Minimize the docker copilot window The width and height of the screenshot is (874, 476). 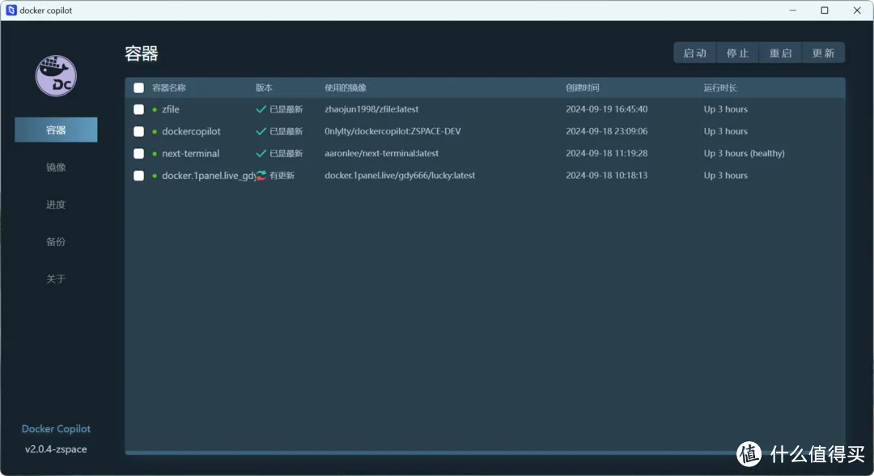(792, 10)
